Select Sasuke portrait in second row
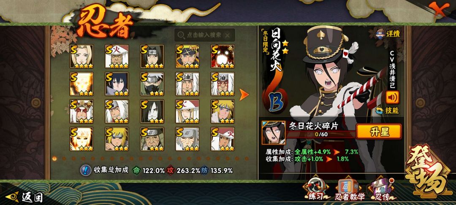The width and height of the screenshot is (456, 205). (117, 84)
